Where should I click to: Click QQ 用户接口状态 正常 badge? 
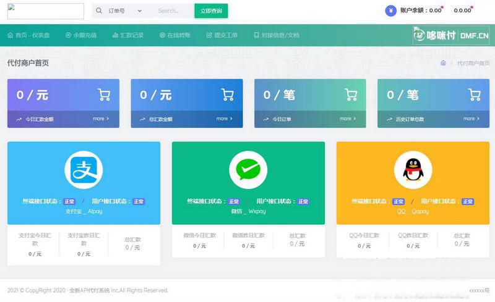click(468, 201)
